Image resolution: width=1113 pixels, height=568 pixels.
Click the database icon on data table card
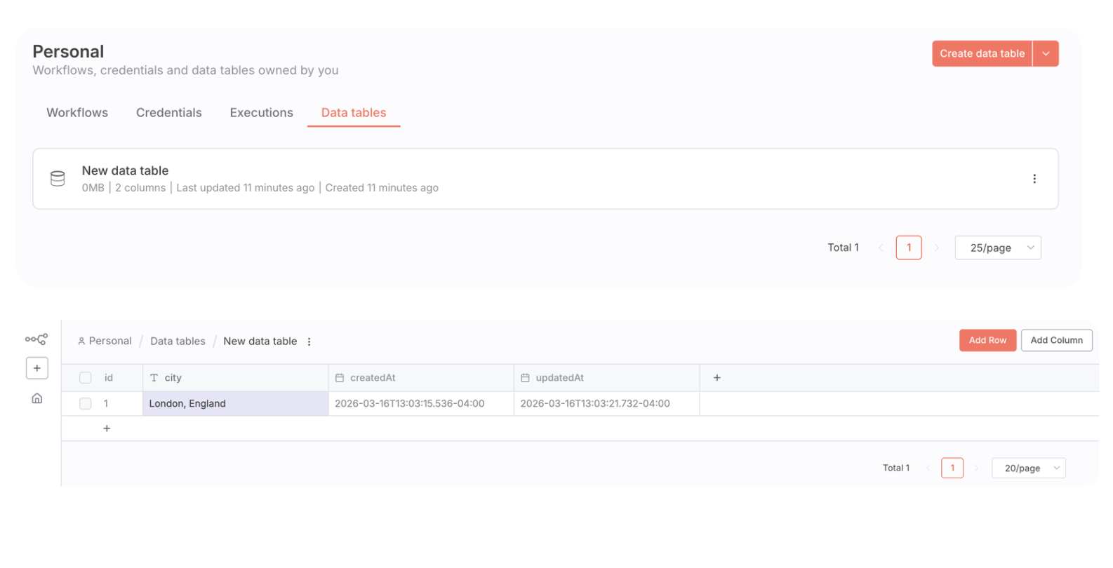tap(58, 179)
